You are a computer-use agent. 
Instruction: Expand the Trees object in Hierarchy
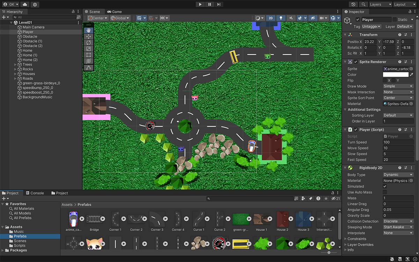coord(15,65)
